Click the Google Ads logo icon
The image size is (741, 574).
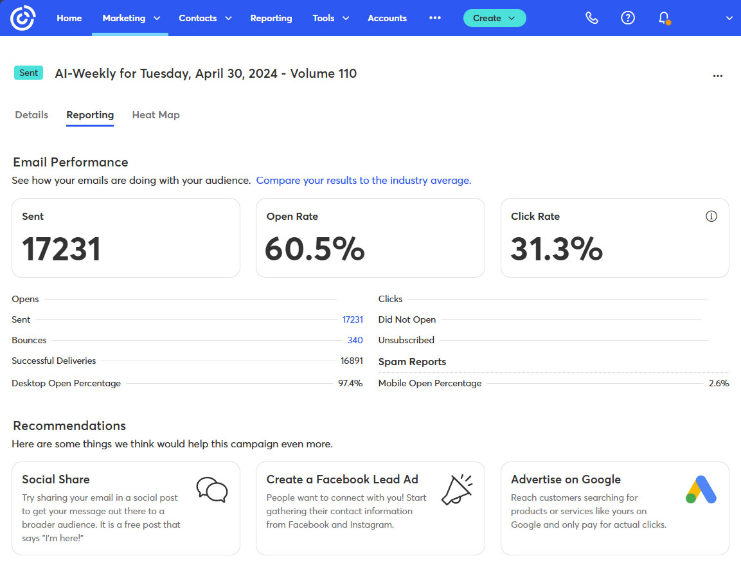click(x=701, y=490)
